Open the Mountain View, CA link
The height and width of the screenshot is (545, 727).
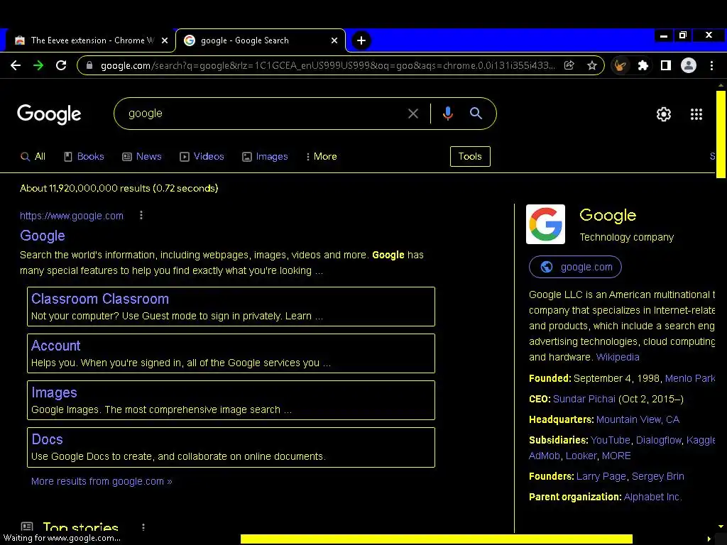[x=638, y=420]
